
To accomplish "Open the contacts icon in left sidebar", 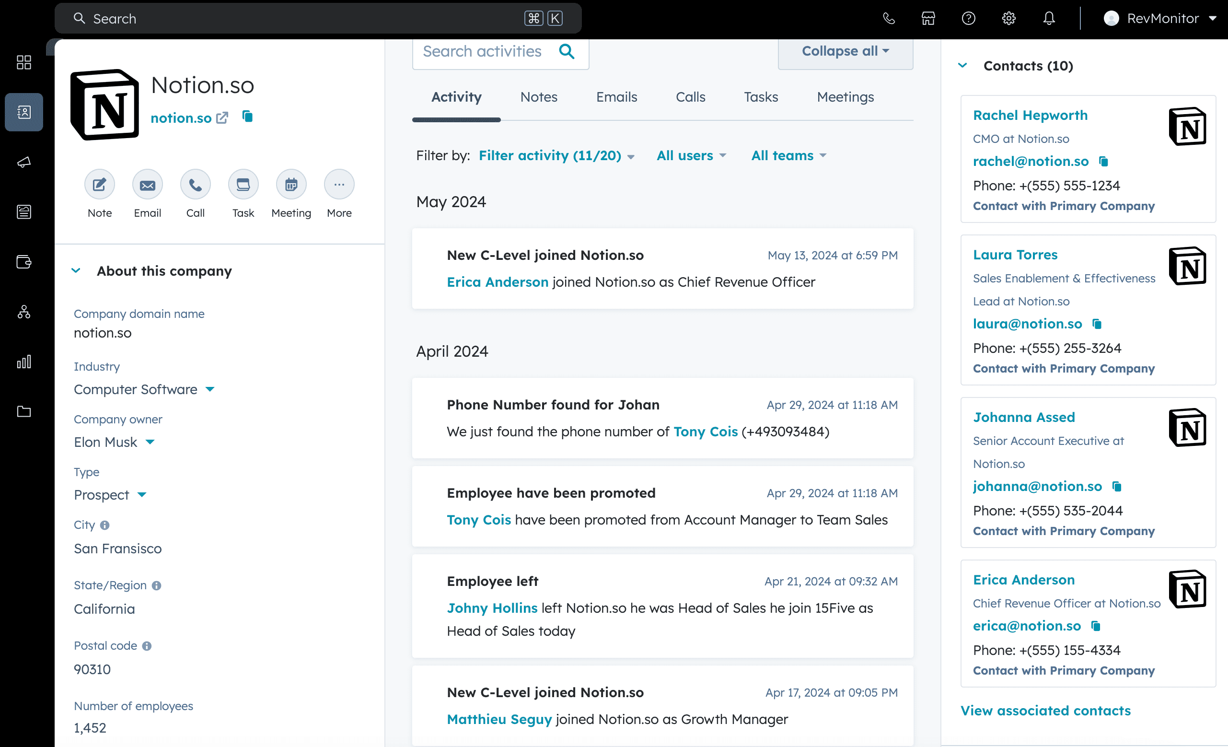I will pyautogui.click(x=24, y=112).
